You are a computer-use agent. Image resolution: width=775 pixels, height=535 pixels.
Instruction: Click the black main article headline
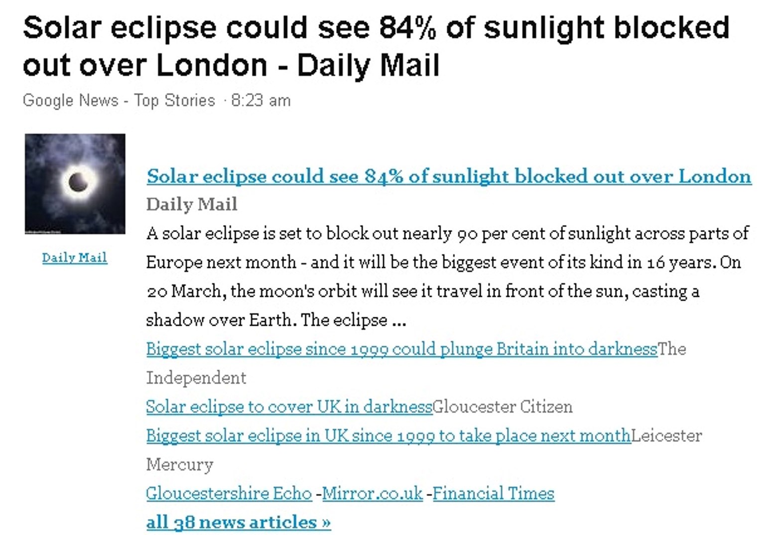coord(376,46)
